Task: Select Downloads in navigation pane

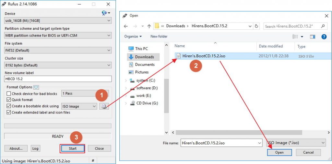Action: pyautogui.click(x=143, y=57)
